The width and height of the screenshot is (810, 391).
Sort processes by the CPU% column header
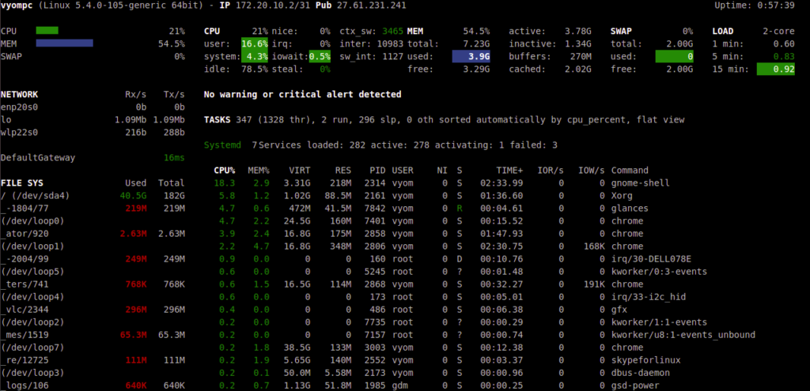224,171
